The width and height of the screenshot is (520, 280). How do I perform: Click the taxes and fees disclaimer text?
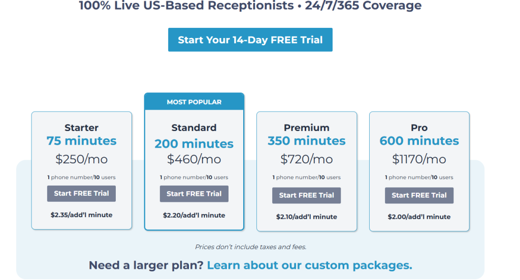pyautogui.click(x=250, y=247)
